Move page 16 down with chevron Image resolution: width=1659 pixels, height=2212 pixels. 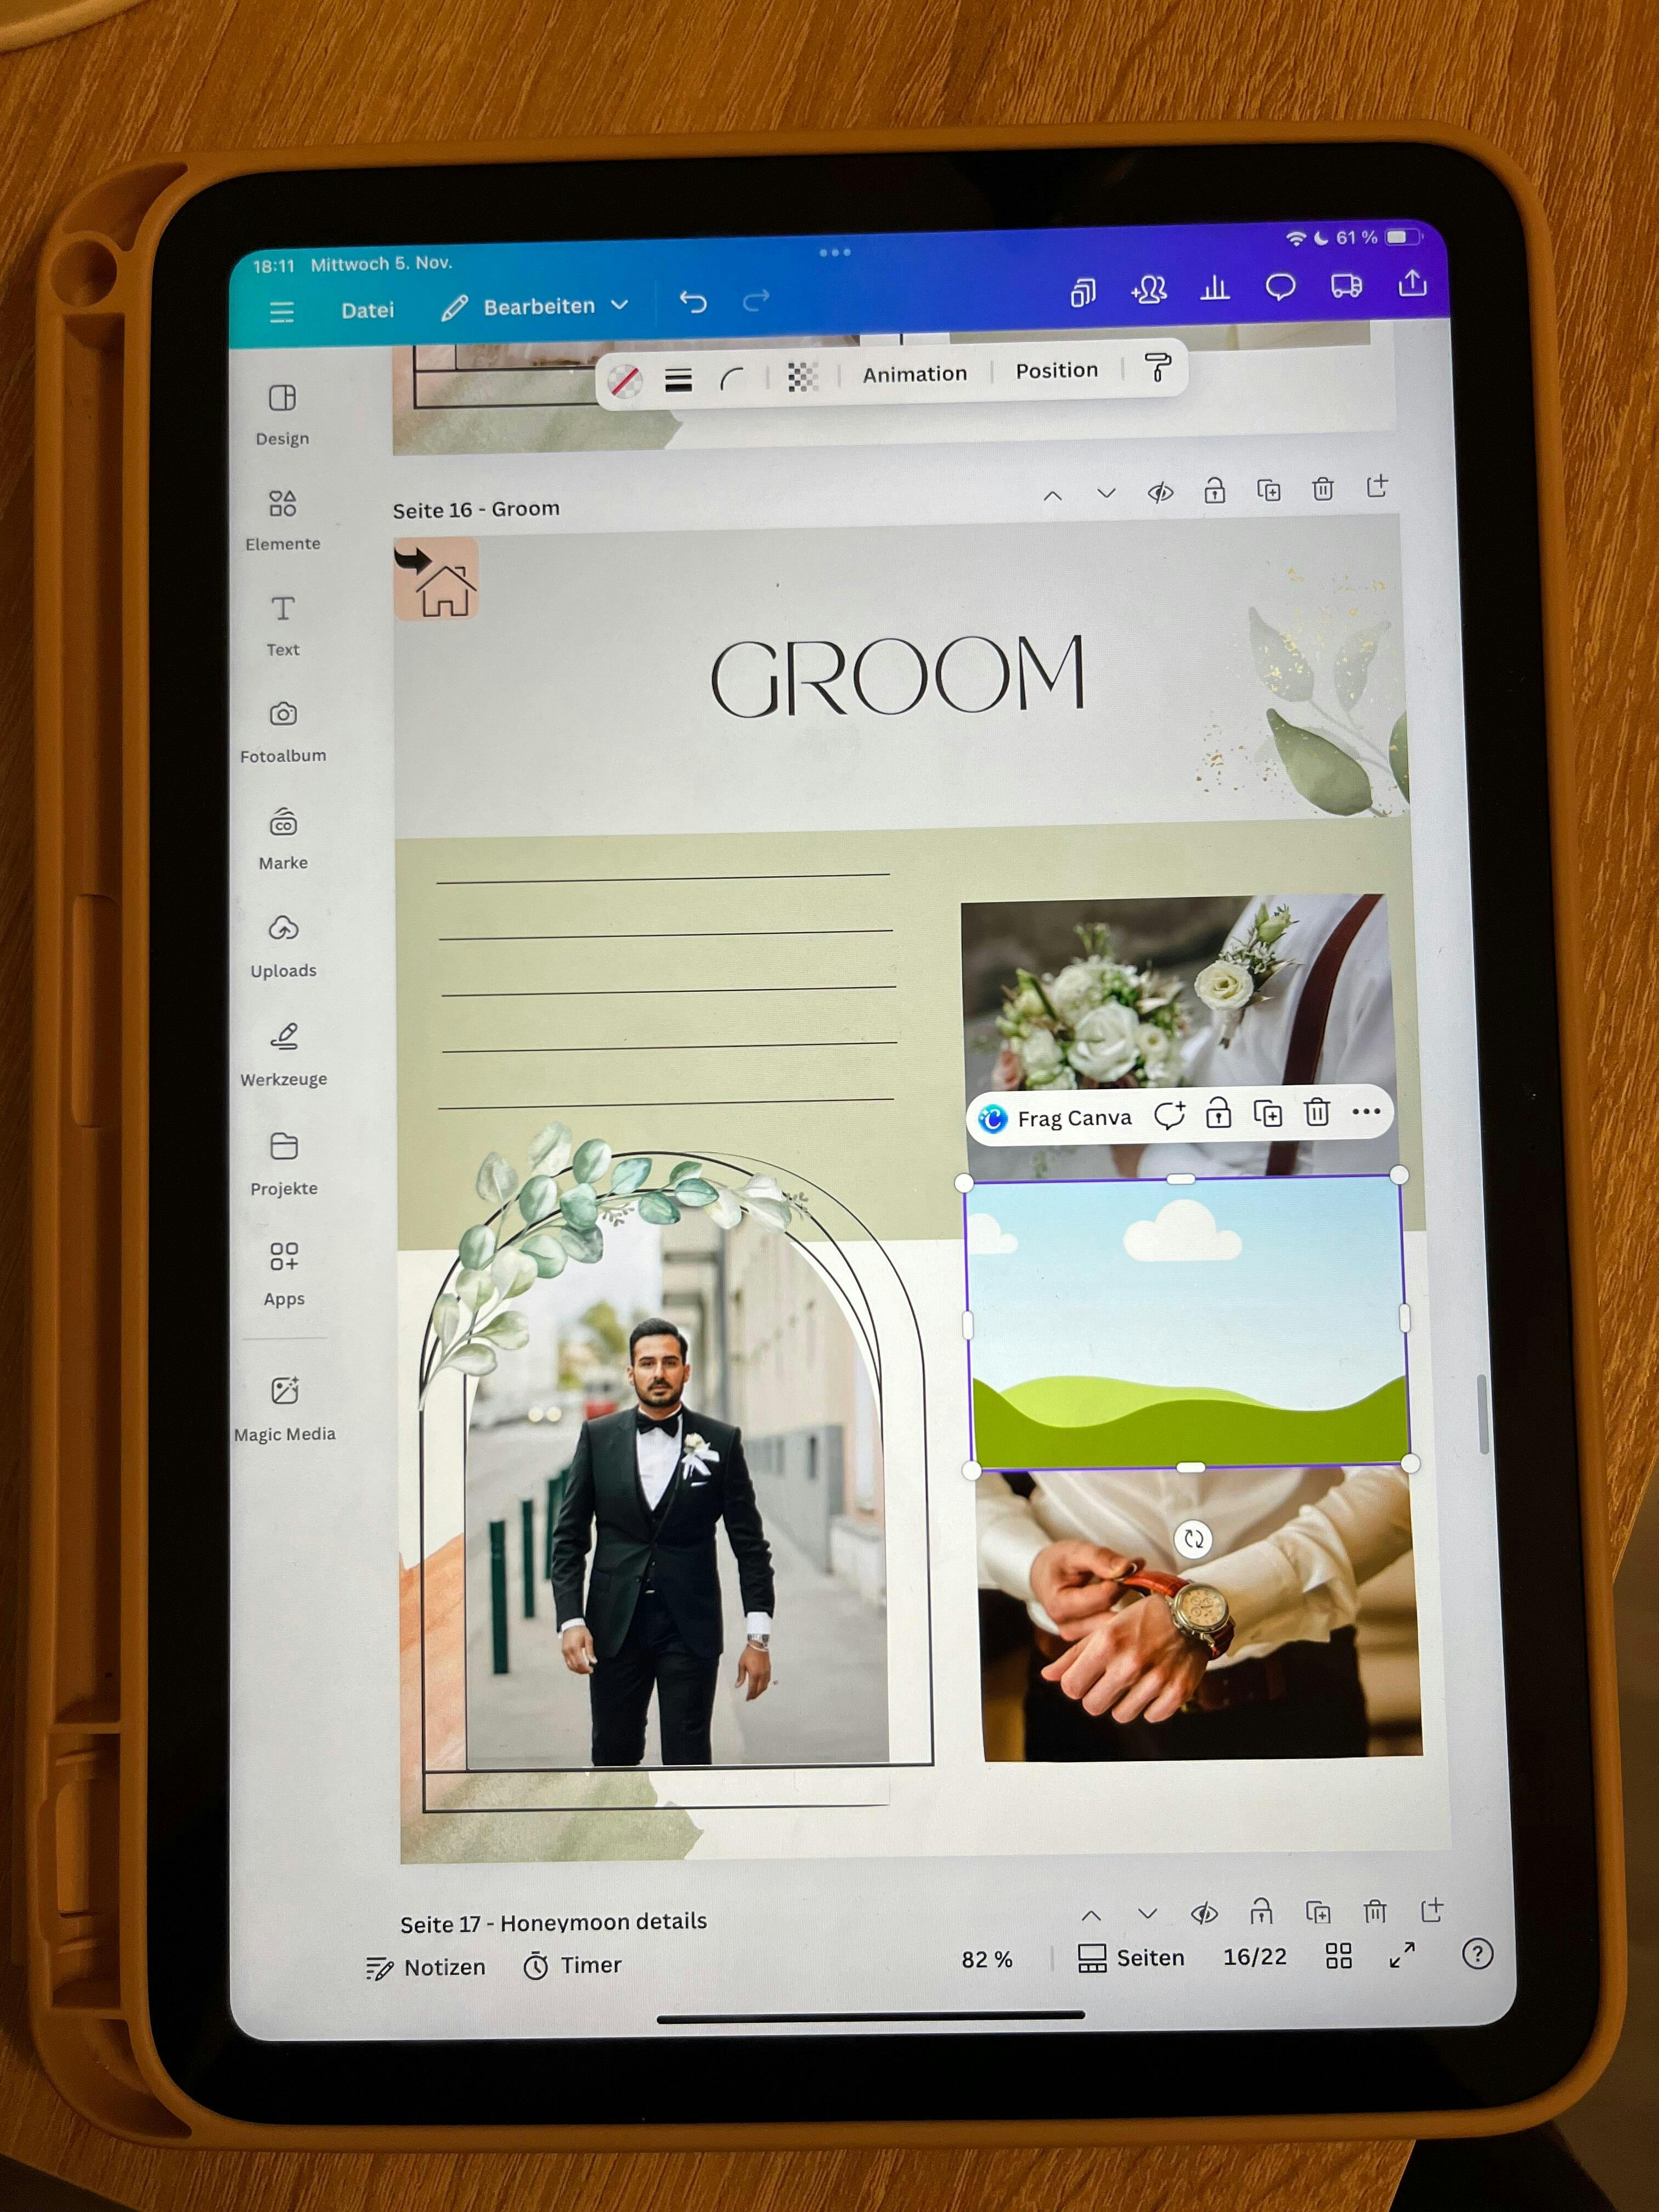click(x=1106, y=493)
